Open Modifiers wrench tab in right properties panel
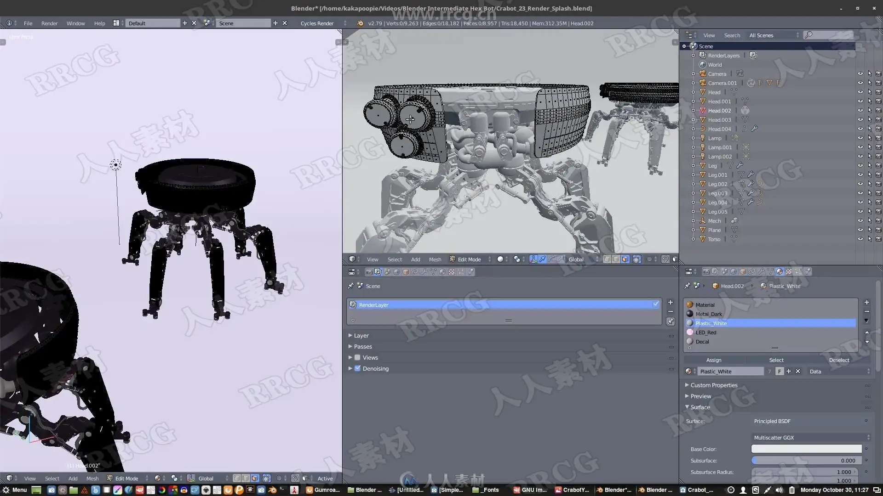 [x=761, y=272]
